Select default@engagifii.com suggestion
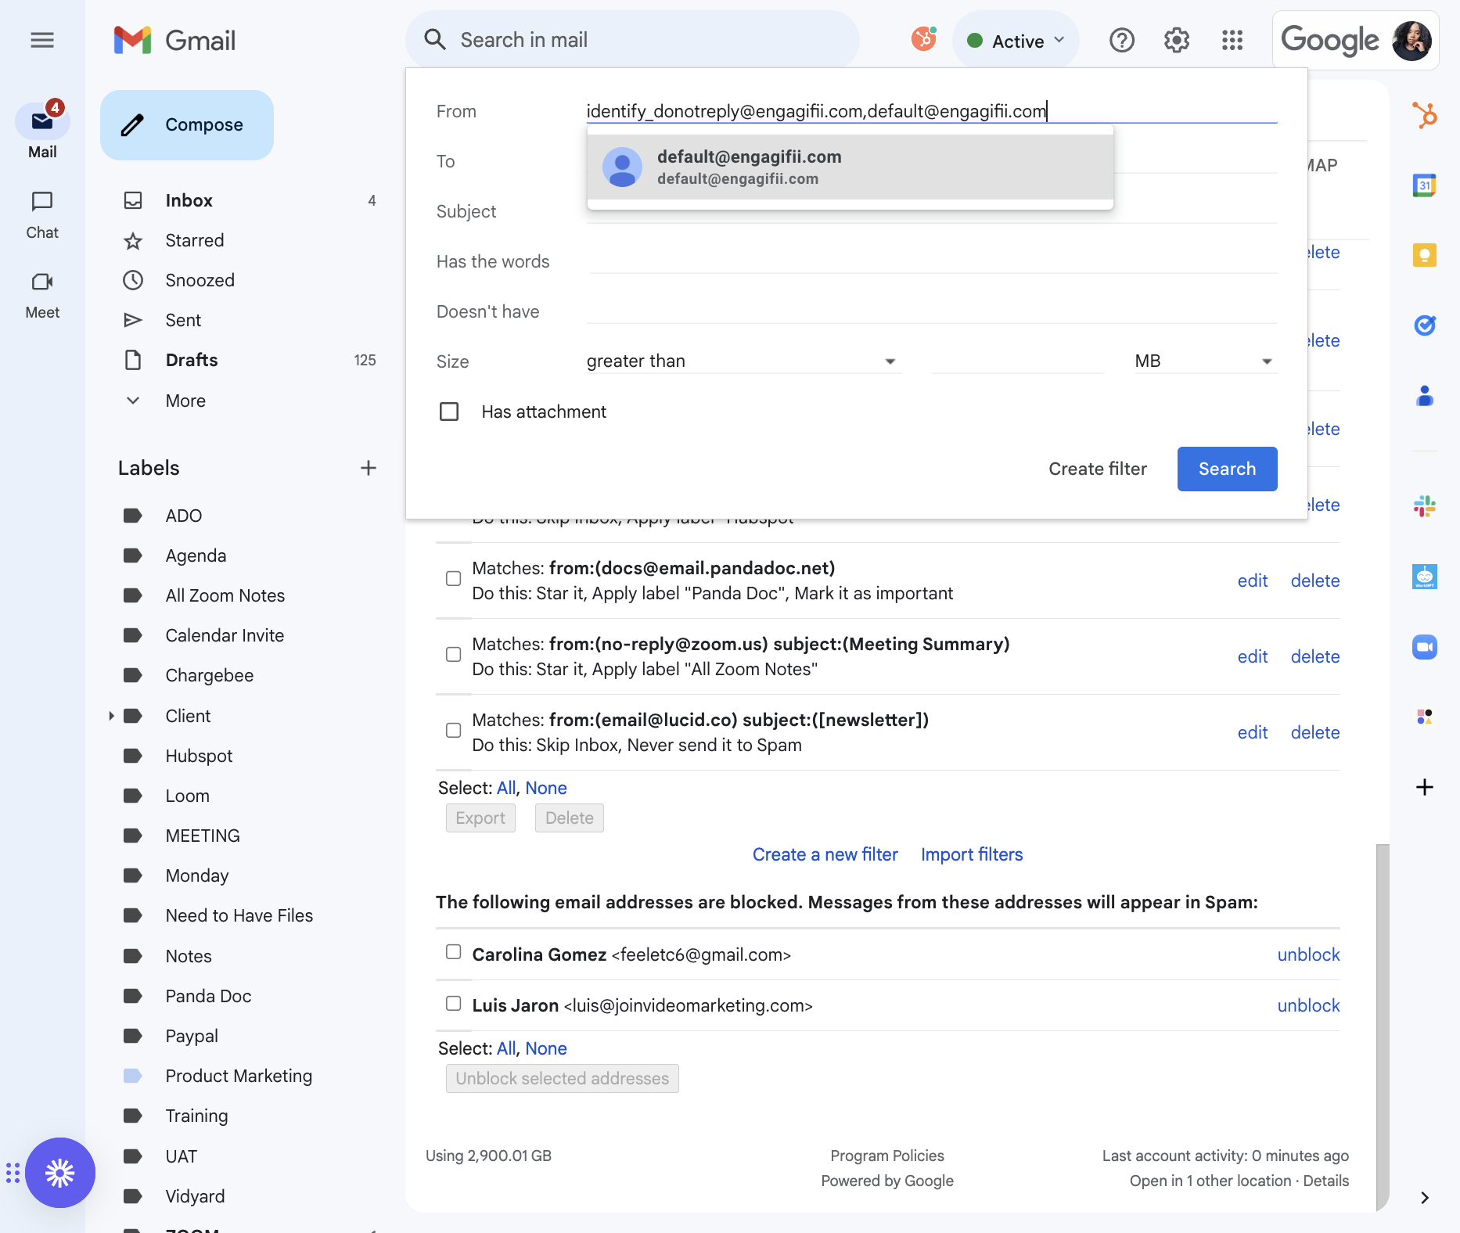Viewport: 1460px width, 1233px height. click(x=850, y=167)
